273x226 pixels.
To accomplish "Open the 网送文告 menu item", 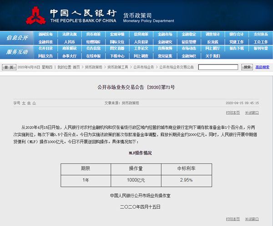I will click(45, 56).
